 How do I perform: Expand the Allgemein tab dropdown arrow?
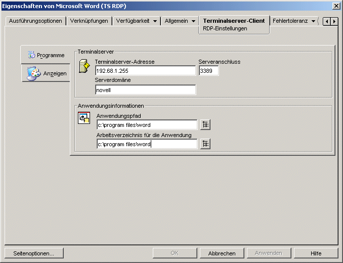coord(193,21)
